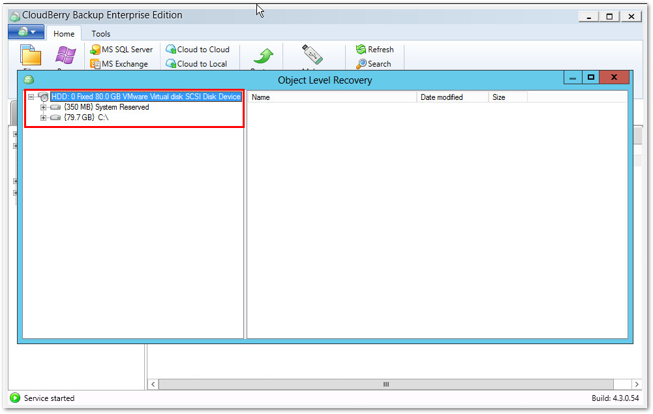Click the CloudBerry Backup title bar icon
This screenshot has height=414, width=653.
point(15,16)
